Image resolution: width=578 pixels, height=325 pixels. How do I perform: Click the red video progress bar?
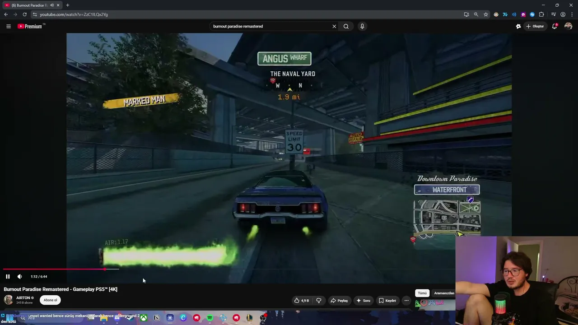point(54,269)
